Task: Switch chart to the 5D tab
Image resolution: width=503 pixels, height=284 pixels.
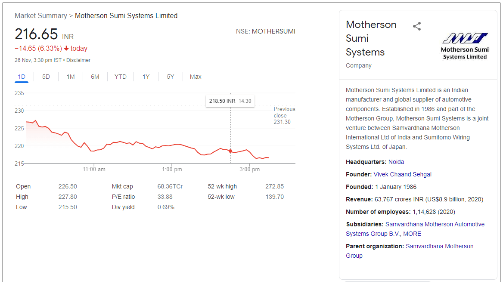Action: [46, 77]
